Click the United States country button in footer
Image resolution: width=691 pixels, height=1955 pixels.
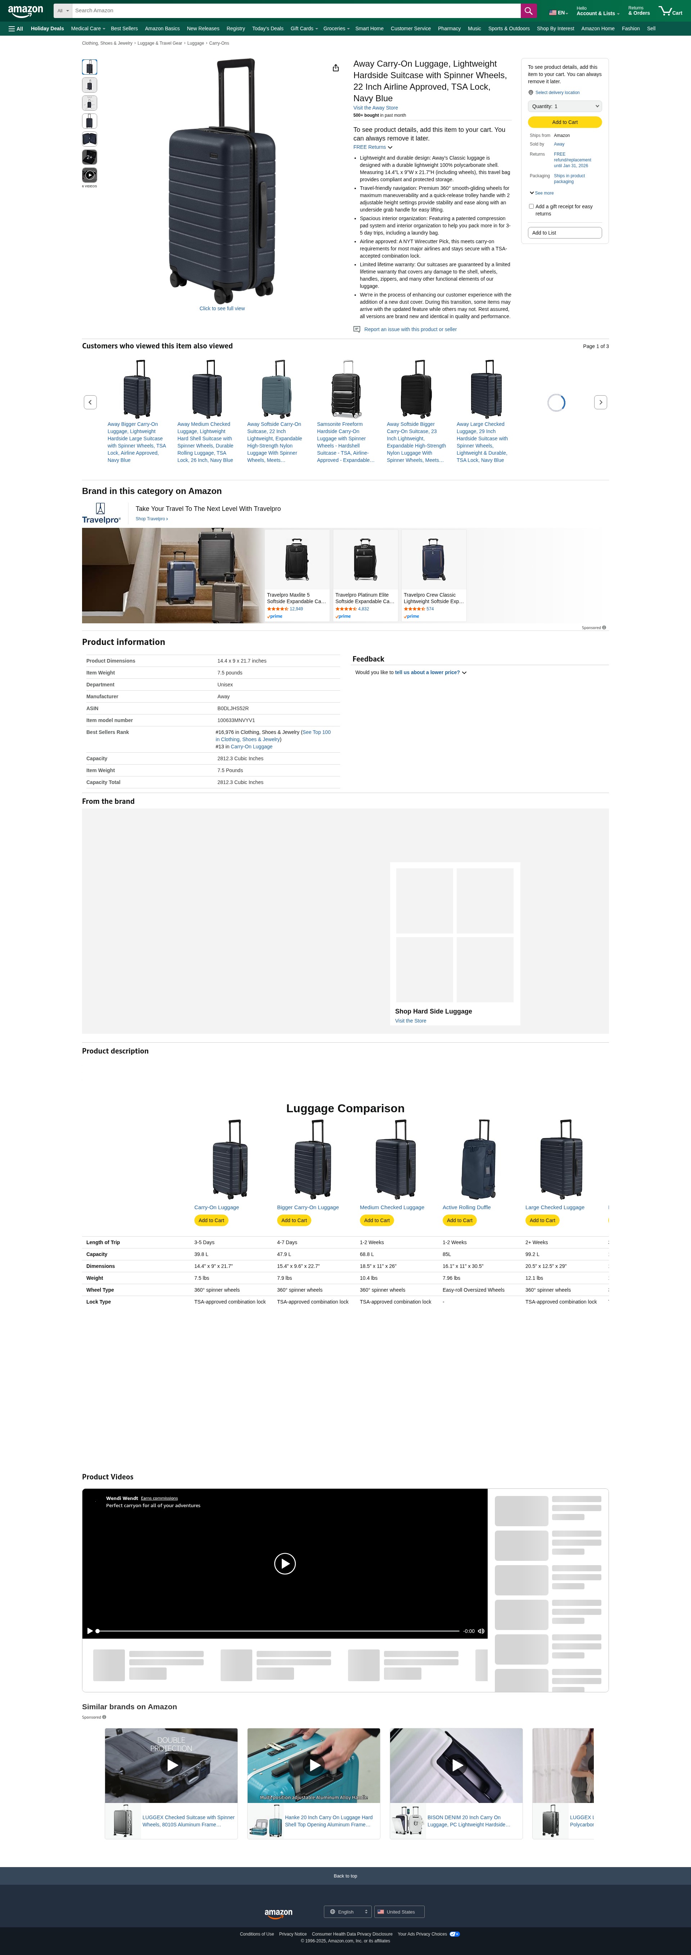(x=399, y=1912)
